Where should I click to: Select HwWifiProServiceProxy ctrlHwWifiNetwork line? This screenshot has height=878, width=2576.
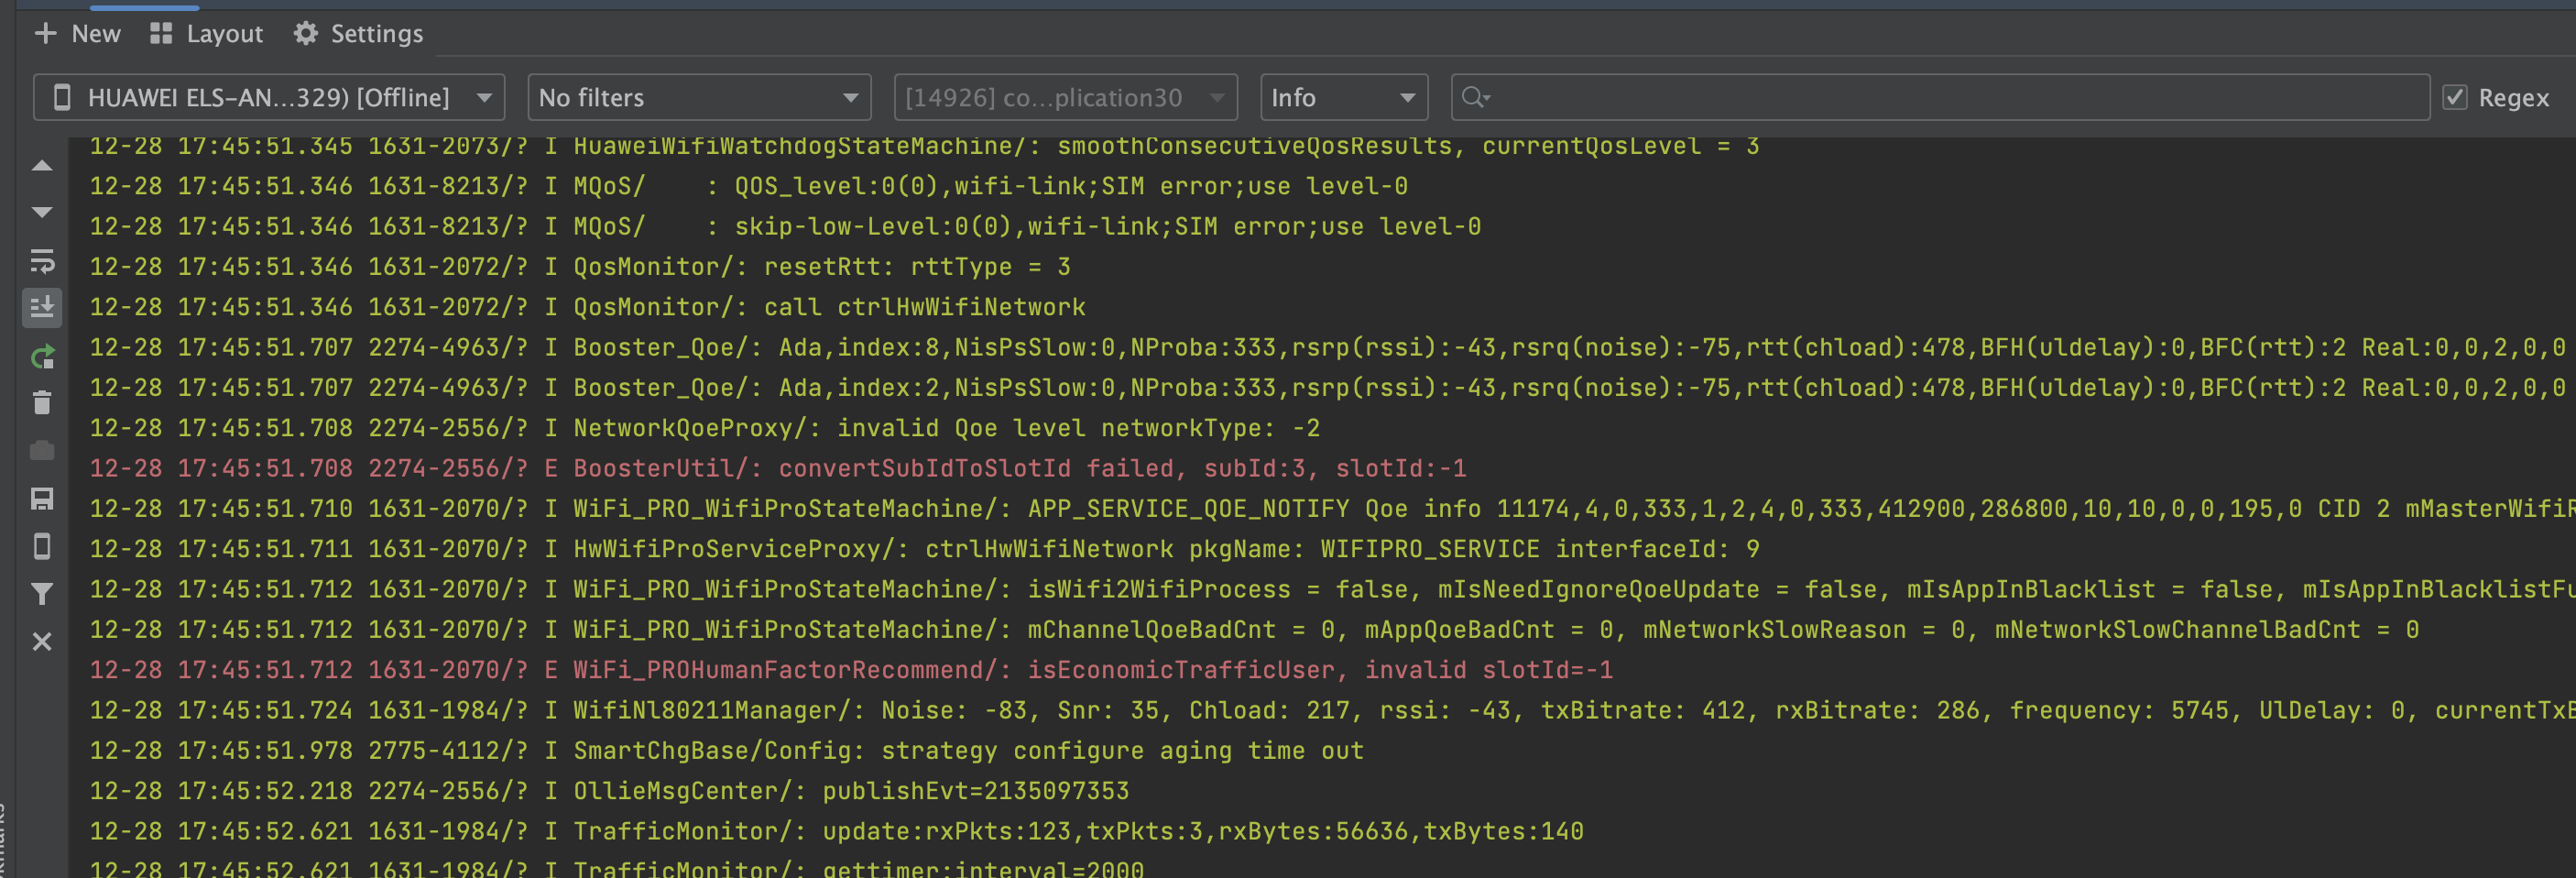(925, 549)
